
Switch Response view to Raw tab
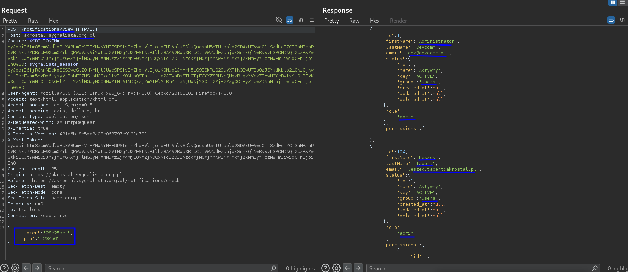coord(354,21)
